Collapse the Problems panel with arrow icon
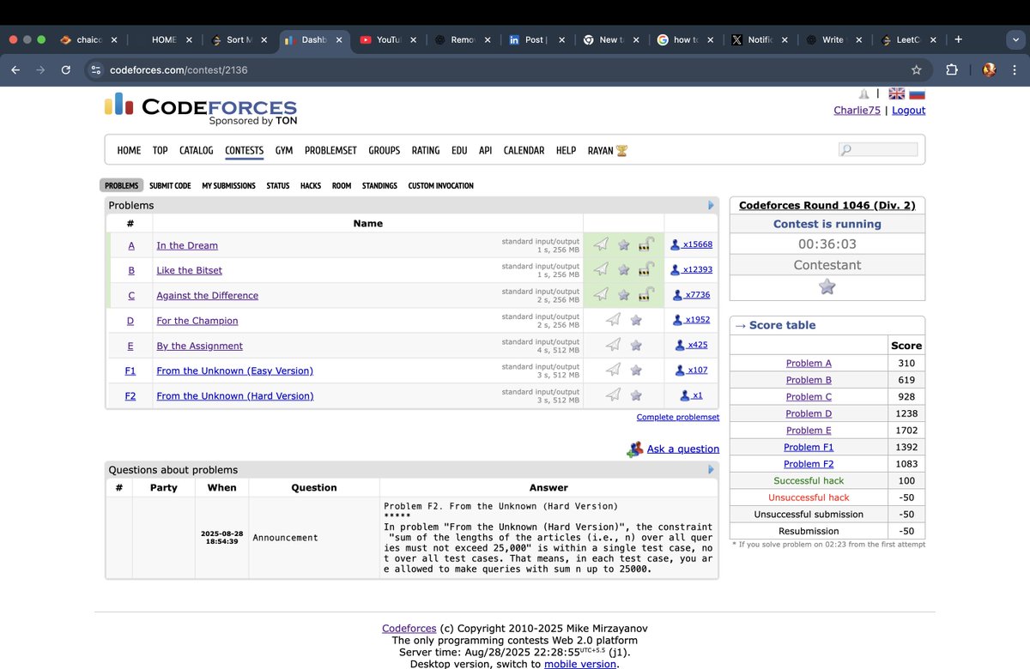This screenshot has height=669, width=1030. (711, 206)
